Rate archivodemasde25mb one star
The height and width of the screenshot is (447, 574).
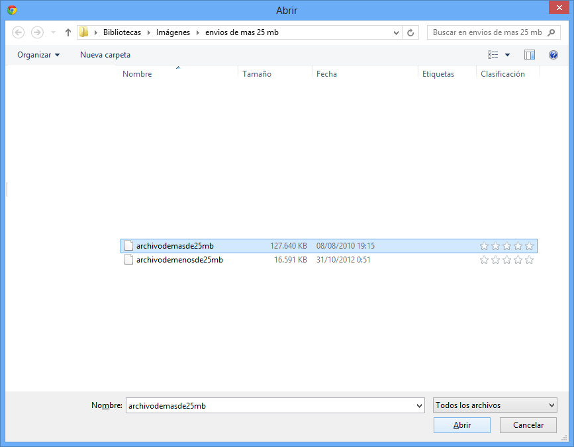point(484,246)
